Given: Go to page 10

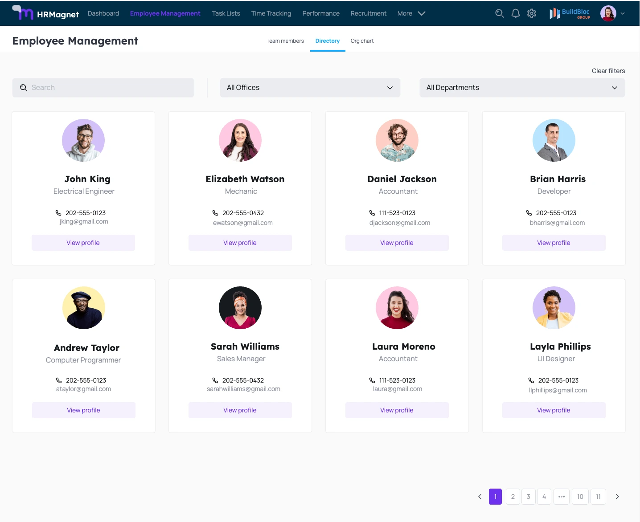Looking at the screenshot, I should click(x=580, y=497).
